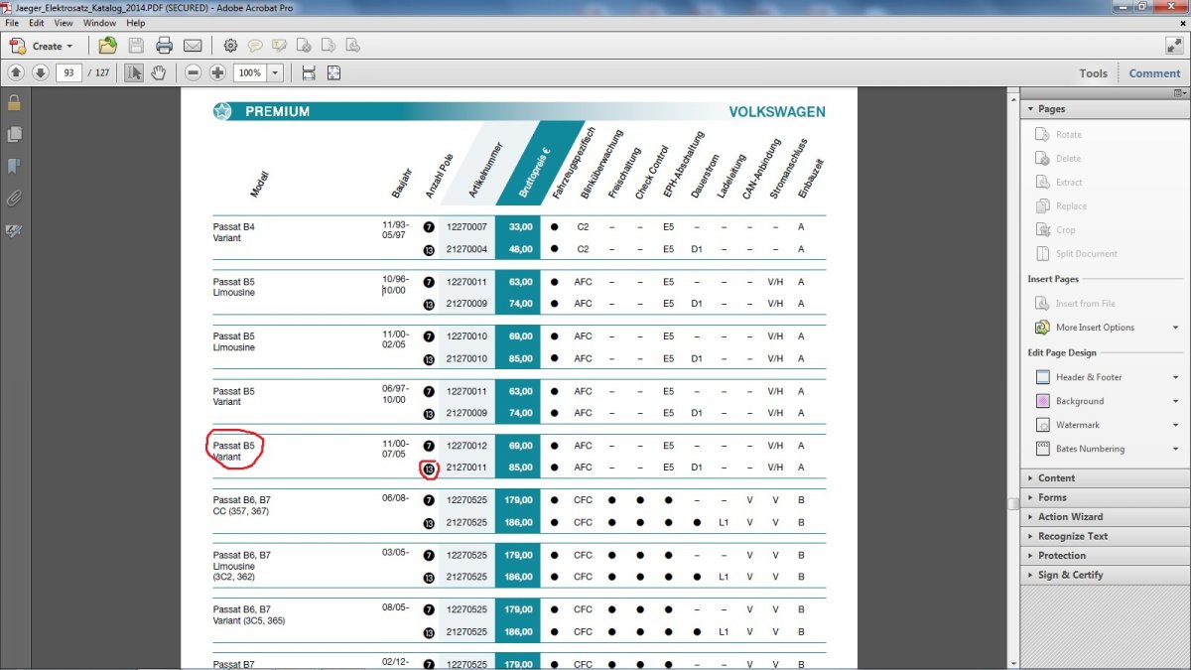Open the Bookmarks navigation panel
The height and width of the screenshot is (670, 1191).
point(14,166)
